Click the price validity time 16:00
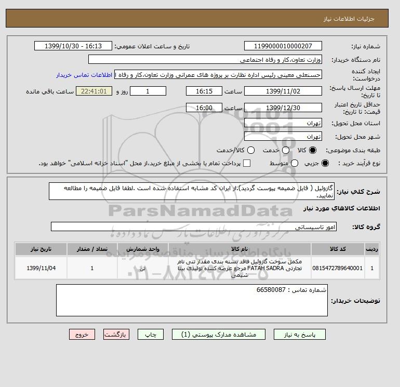This screenshot has height=387, width=400. click(x=204, y=108)
